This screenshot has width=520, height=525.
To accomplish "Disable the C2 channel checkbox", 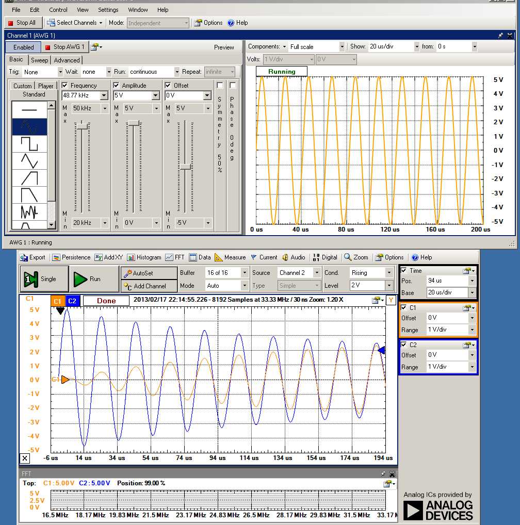I will tap(404, 344).
